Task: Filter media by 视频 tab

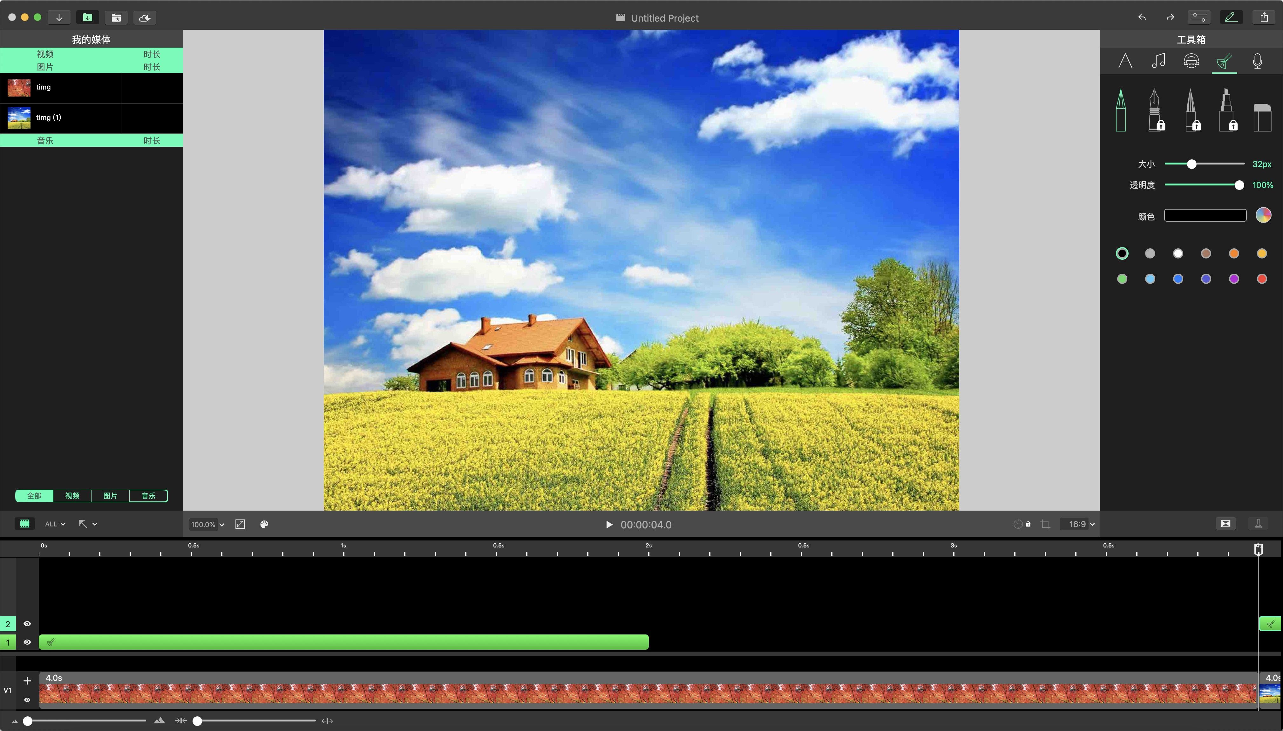Action: (72, 495)
